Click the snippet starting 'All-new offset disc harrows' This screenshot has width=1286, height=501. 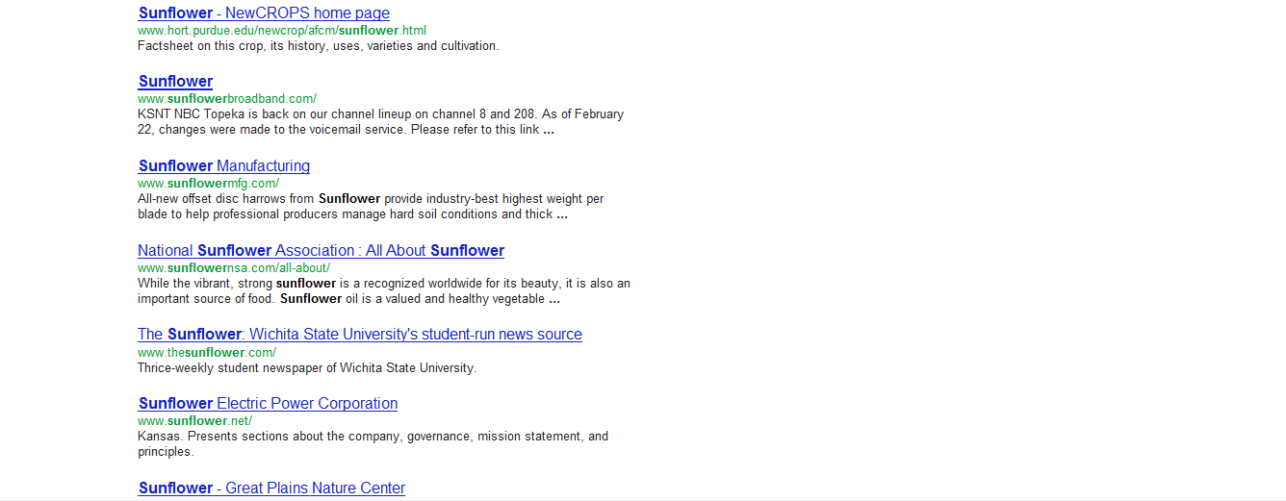[x=371, y=207]
